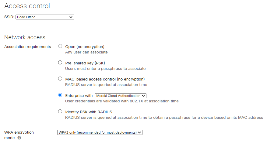Click the Association requirements label

[27, 46]
